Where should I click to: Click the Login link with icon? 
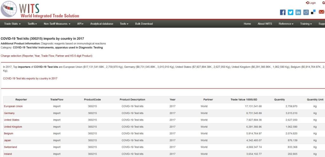pyautogui.click(x=311, y=3)
